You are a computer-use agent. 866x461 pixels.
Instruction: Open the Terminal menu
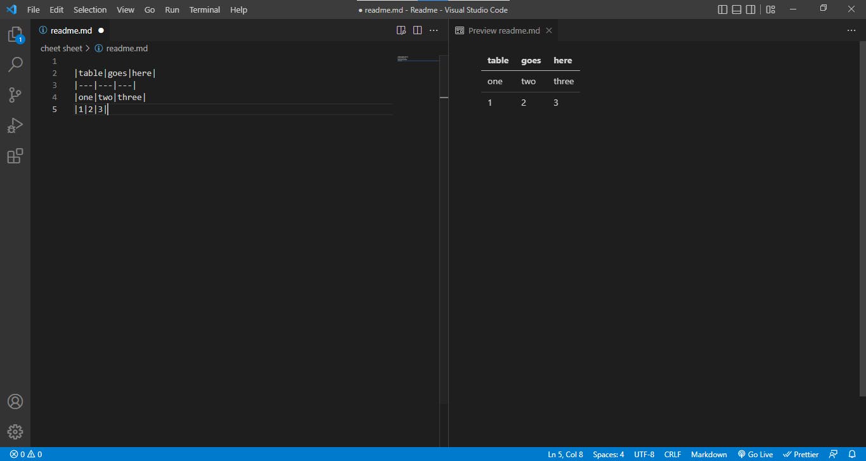pyautogui.click(x=205, y=9)
